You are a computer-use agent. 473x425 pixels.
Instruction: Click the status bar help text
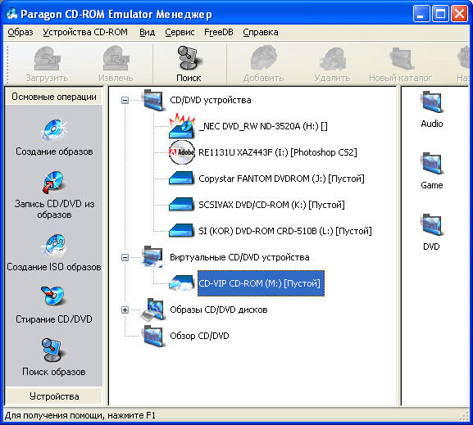80,415
